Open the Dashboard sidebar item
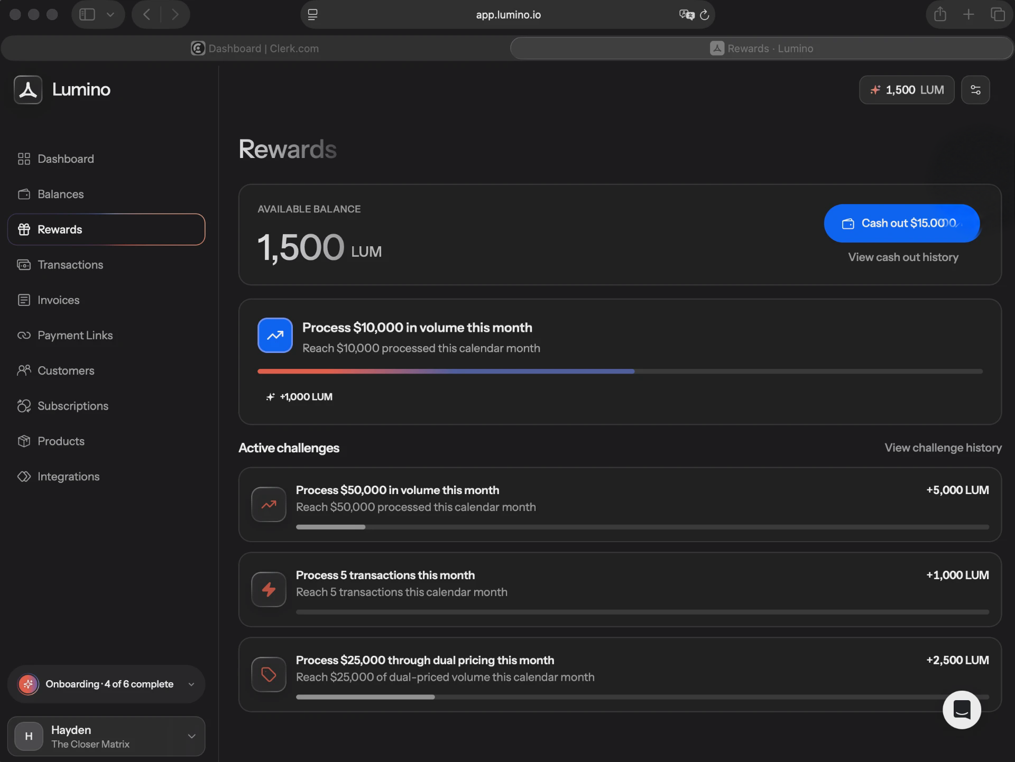The height and width of the screenshot is (762, 1015). [x=106, y=159]
